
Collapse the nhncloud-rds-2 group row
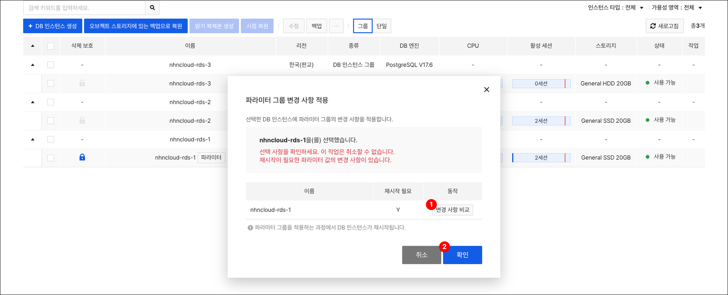(x=33, y=102)
